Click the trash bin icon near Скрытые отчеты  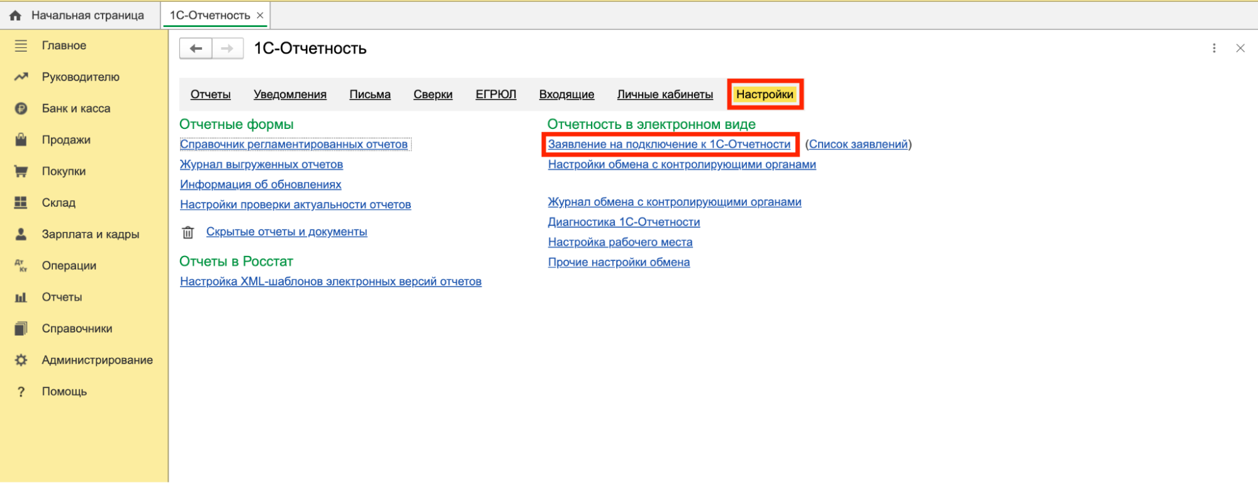tap(188, 232)
